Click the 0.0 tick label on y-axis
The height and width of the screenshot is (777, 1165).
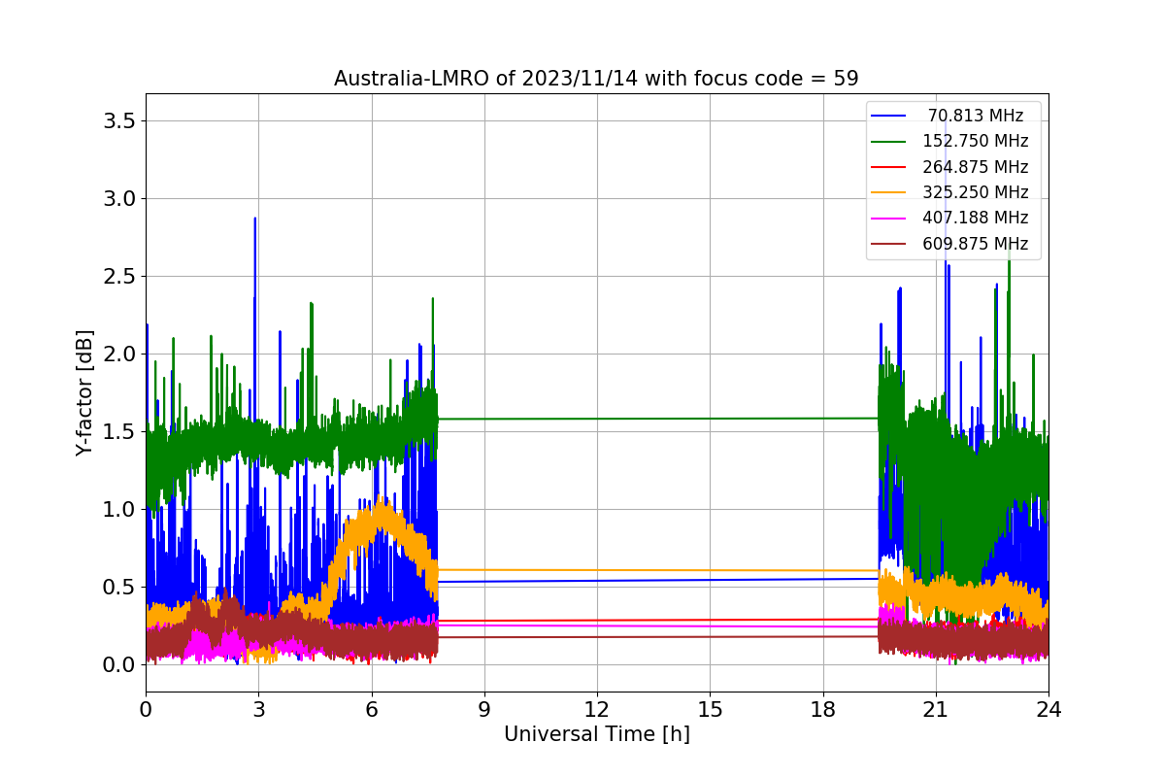click(118, 665)
